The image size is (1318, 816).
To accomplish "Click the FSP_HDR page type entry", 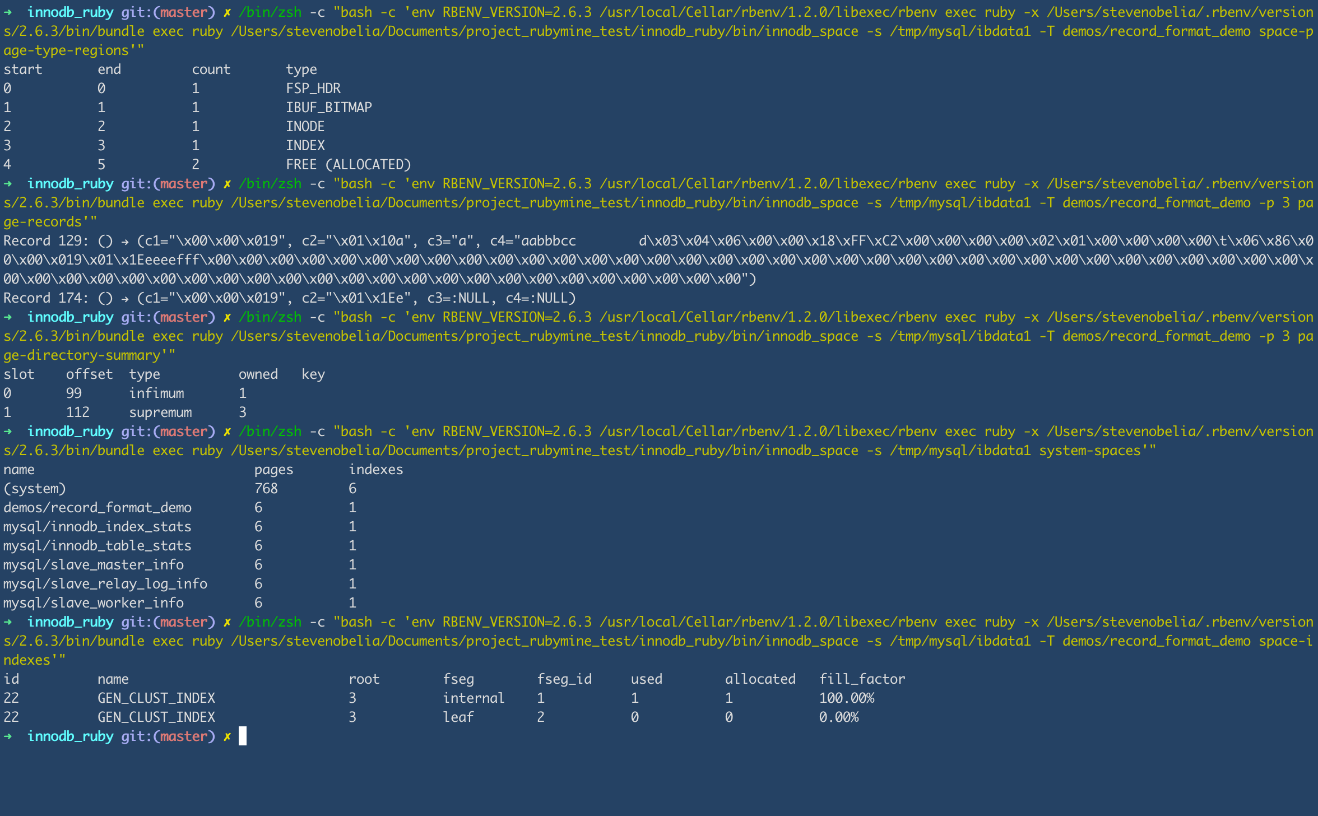I will pos(313,89).
